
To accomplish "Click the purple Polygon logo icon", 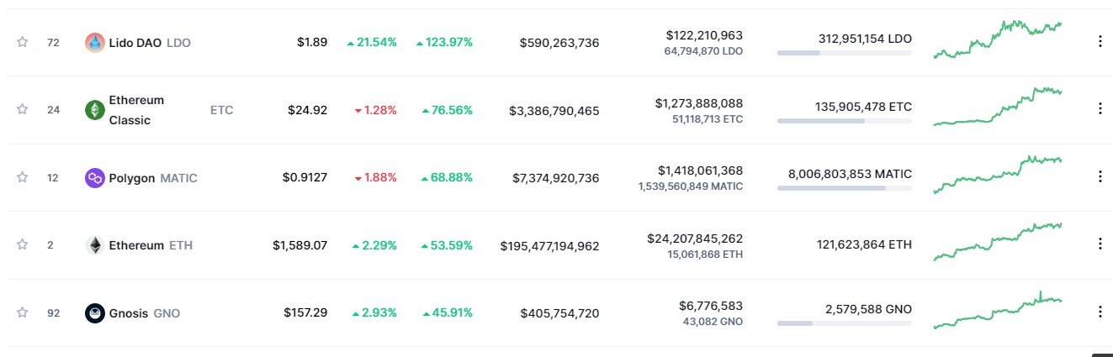I will [x=95, y=178].
